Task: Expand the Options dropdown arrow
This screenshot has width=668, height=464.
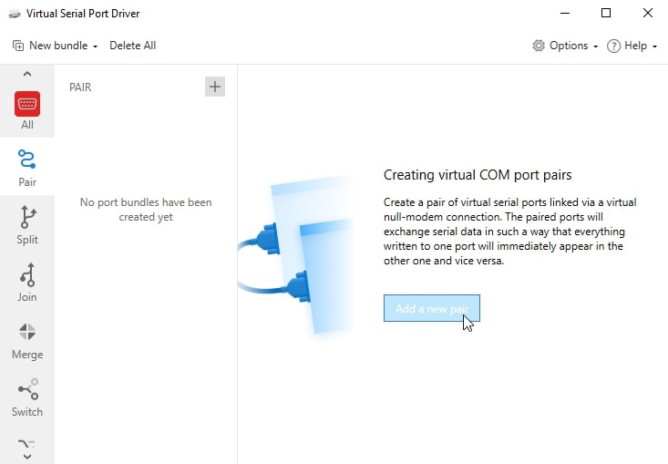Action: pos(596,46)
